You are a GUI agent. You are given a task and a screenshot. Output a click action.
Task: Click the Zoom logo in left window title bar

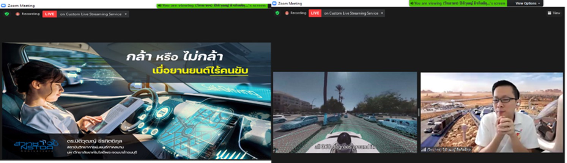(3, 6)
